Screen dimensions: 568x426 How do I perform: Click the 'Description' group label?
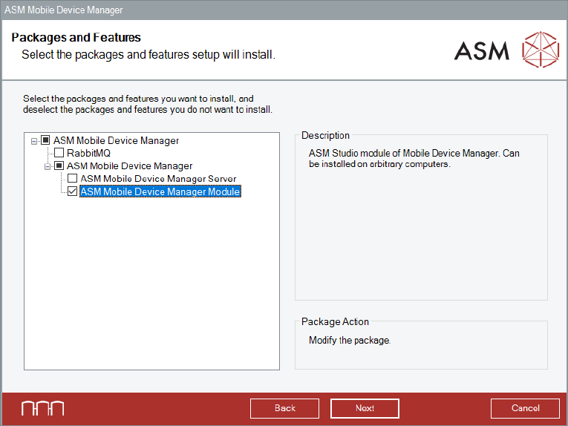(x=325, y=135)
